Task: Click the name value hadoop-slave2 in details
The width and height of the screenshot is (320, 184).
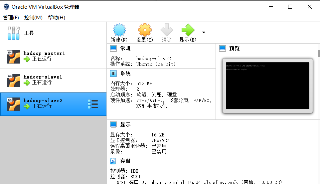Action: pos(153,59)
